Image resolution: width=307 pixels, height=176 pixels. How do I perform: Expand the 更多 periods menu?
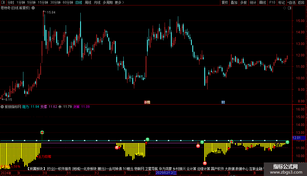[120, 2]
